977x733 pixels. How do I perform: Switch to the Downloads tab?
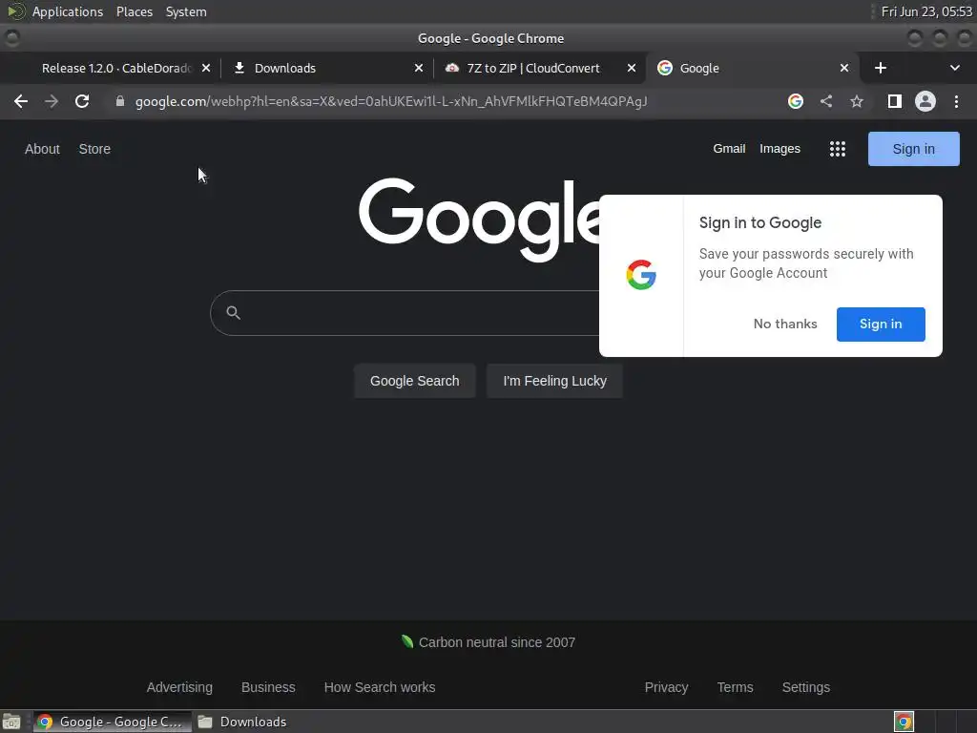coord(327,68)
